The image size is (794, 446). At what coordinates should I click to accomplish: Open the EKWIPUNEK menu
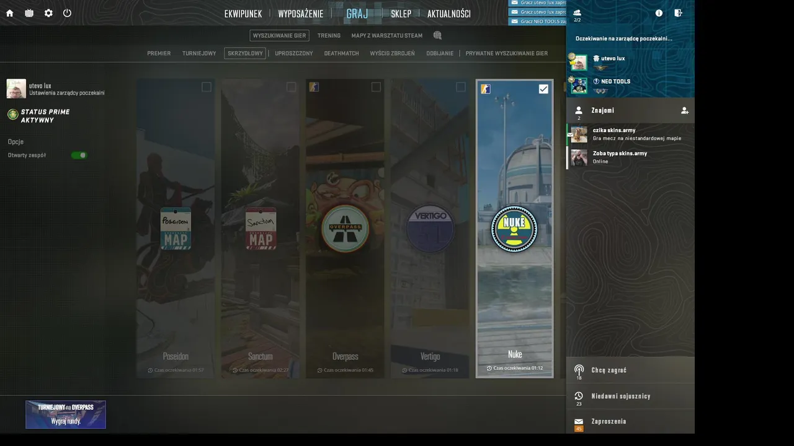(x=243, y=14)
